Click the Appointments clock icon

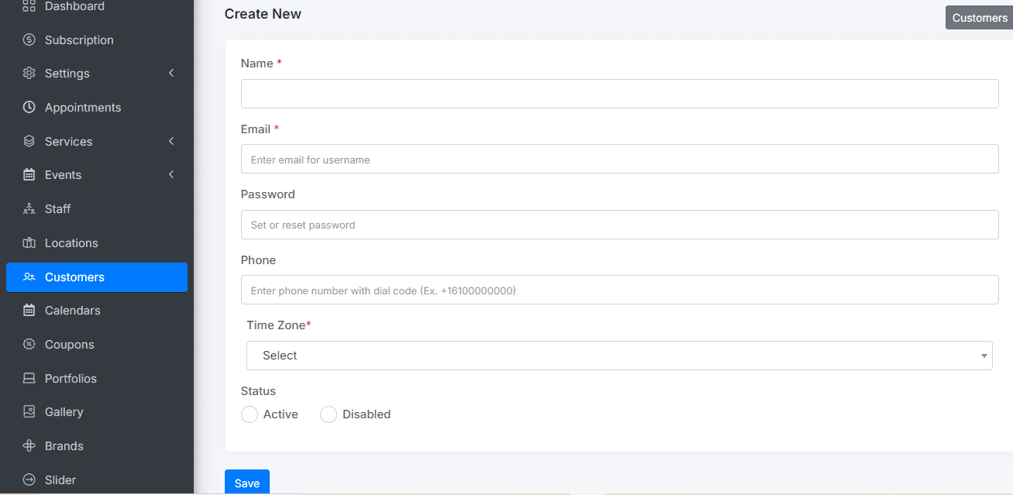pos(29,107)
